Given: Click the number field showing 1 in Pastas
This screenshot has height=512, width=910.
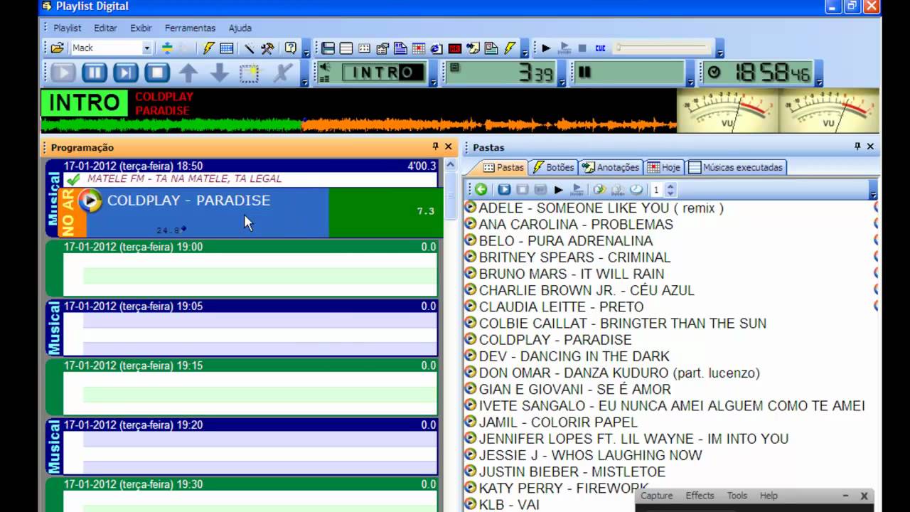Looking at the screenshot, I should click(657, 190).
